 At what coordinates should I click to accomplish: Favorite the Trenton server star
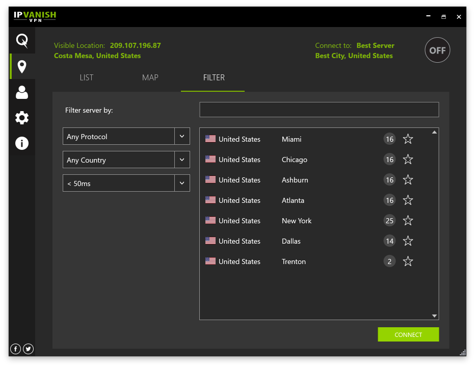click(x=408, y=261)
